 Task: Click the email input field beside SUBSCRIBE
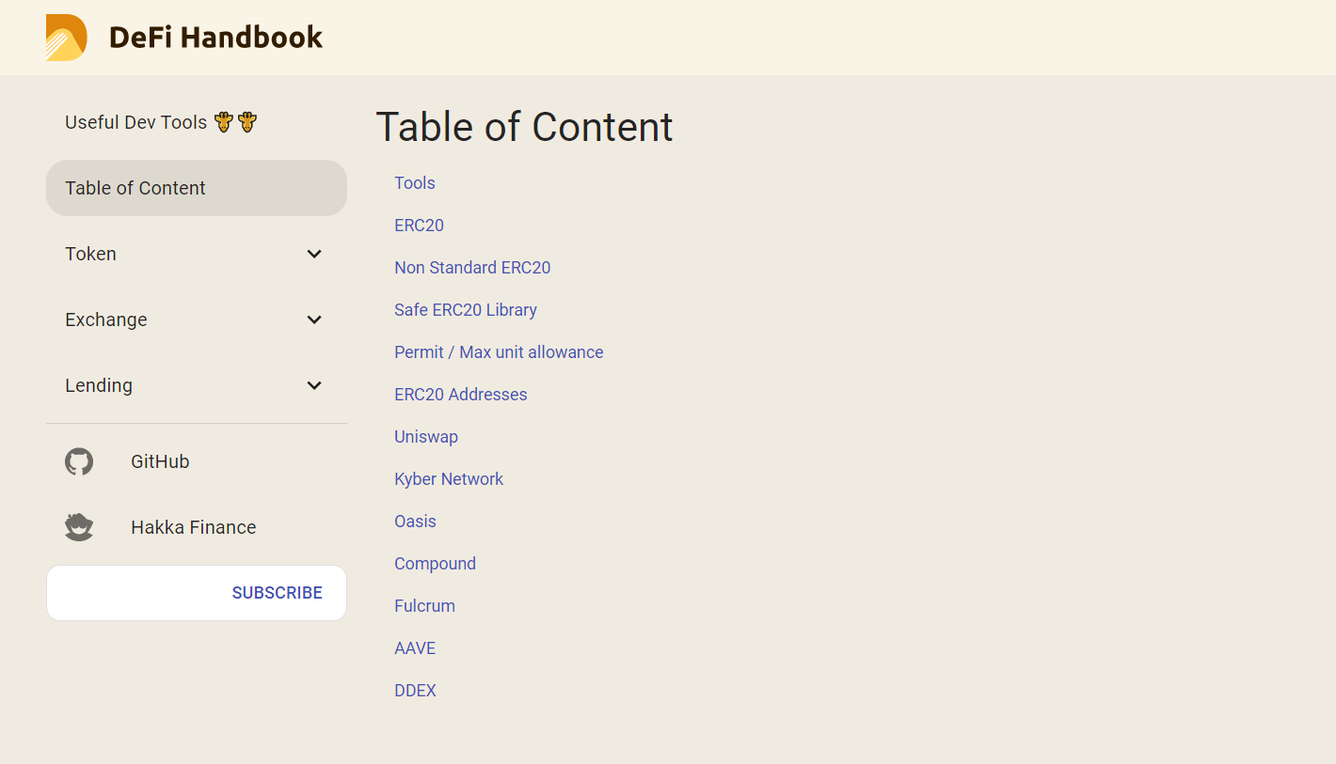point(135,593)
